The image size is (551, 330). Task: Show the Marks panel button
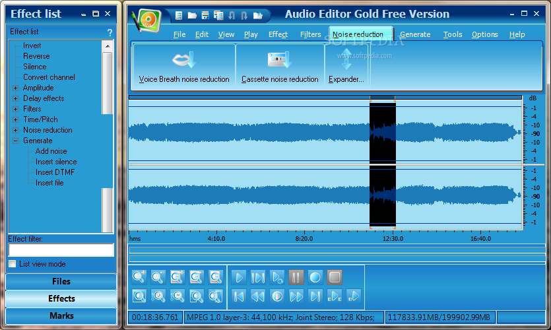point(61,315)
